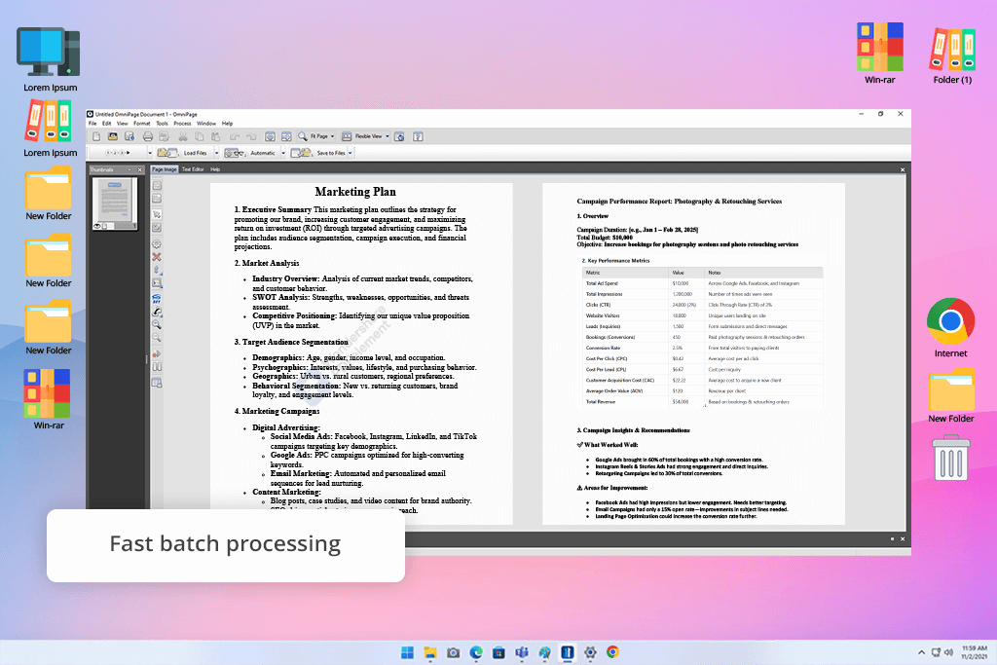Open the Format menu
This screenshot has height=665, width=997.
142,124
